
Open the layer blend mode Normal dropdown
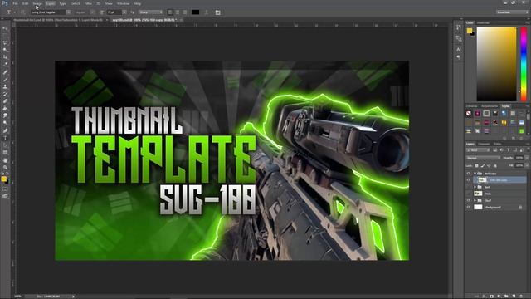pos(483,158)
